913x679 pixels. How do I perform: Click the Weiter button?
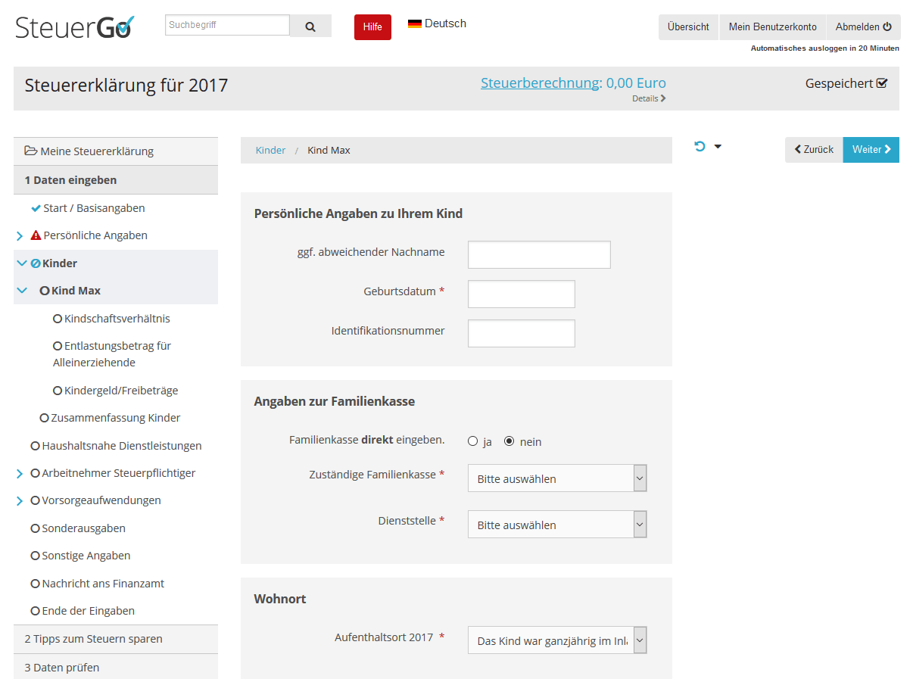click(871, 149)
